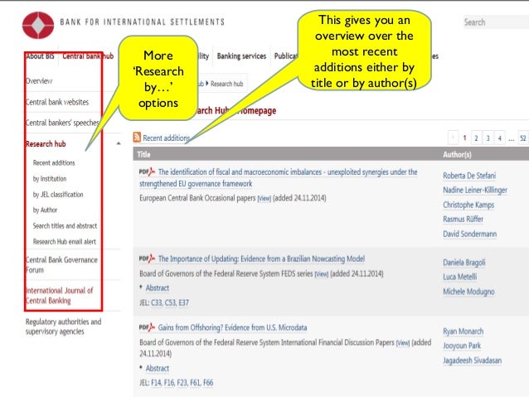Open Central Bank Governance Forum
529x397 pixels.
[61, 264]
